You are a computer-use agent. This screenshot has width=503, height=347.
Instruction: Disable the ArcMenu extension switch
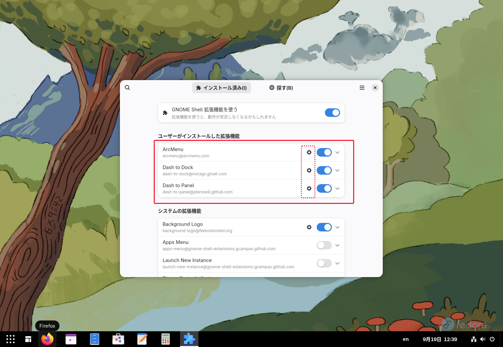pos(324,152)
